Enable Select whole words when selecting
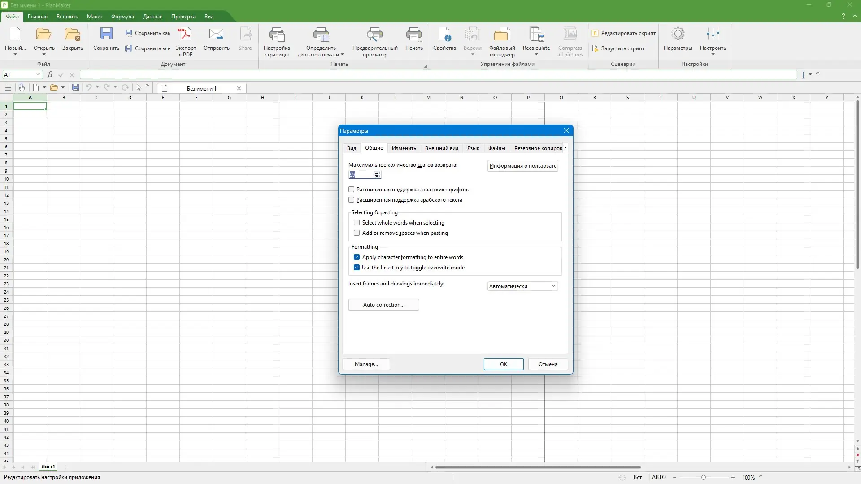The width and height of the screenshot is (861, 484). pos(357,223)
